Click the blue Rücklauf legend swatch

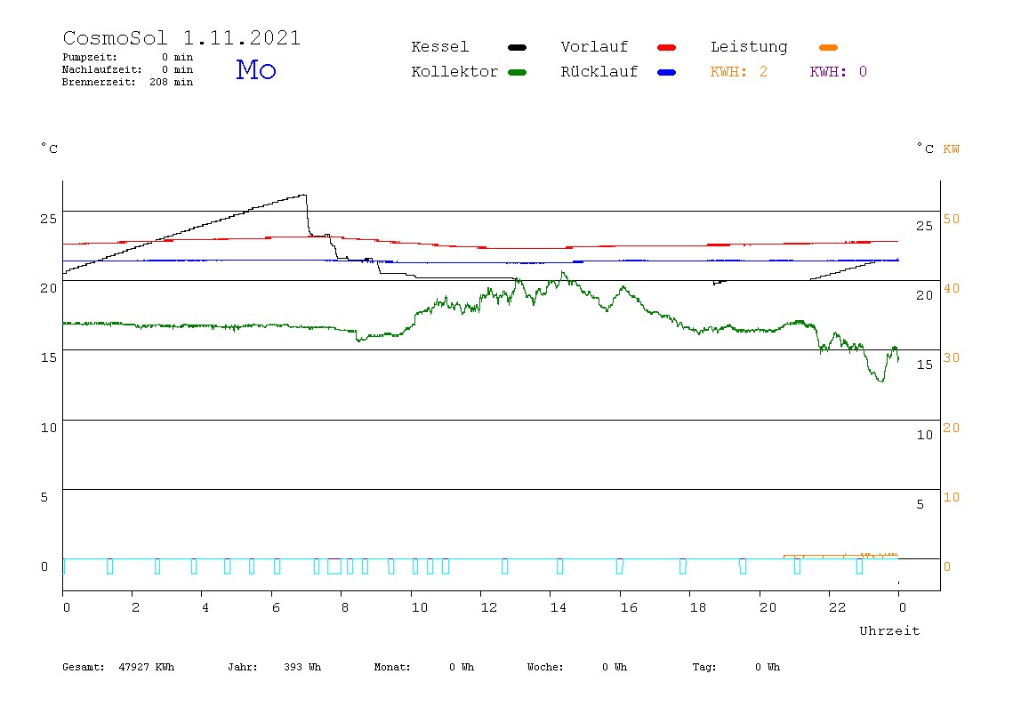click(x=667, y=72)
